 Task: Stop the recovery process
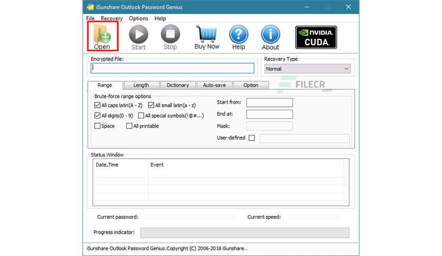pyautogui.click(x=170, y=38)
